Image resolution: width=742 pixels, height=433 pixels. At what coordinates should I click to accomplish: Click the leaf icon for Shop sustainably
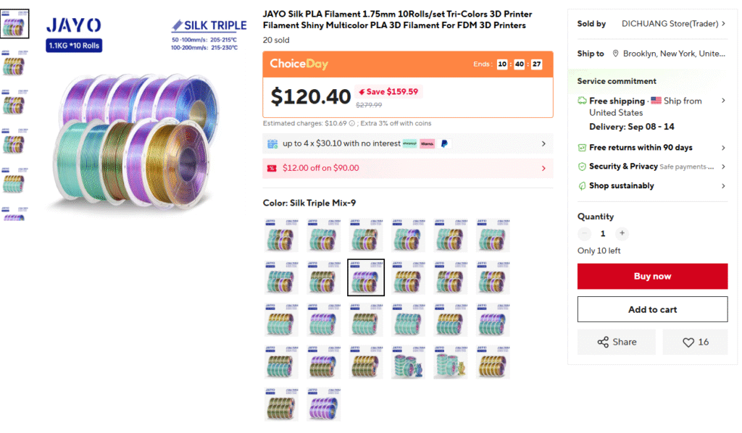pyautogui.click(x=582, y=186)
